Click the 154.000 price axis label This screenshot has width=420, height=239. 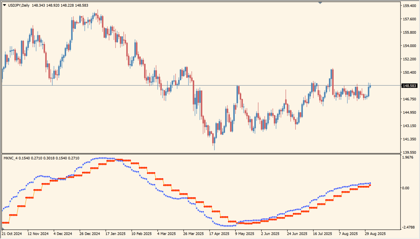[409, 46]
